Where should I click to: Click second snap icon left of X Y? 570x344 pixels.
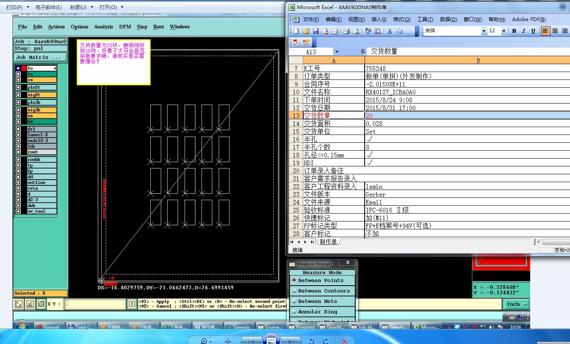30,304
